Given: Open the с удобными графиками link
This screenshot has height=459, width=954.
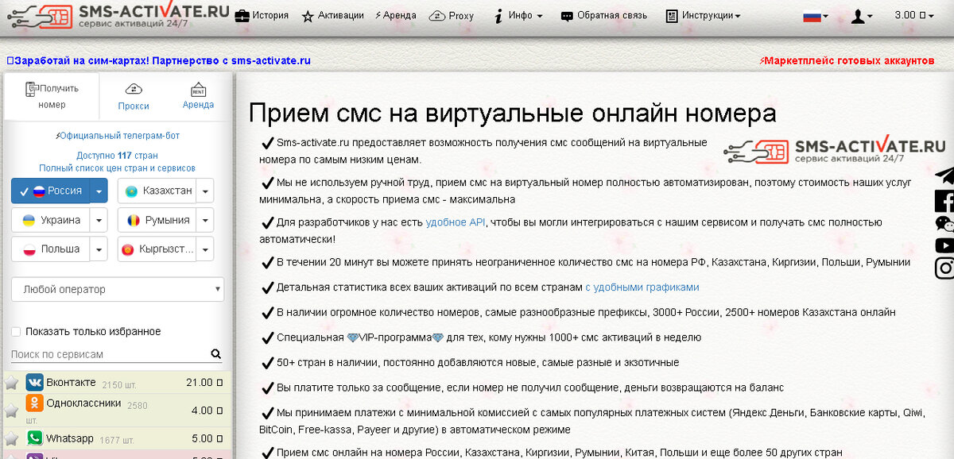Looking at the screenshot, I should point(642,287).
